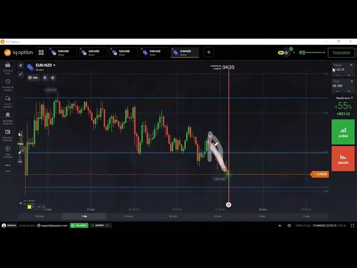The image size is (357, 268).
Task: Open the 15m candle interval selector
Action: tap(20, 144)
